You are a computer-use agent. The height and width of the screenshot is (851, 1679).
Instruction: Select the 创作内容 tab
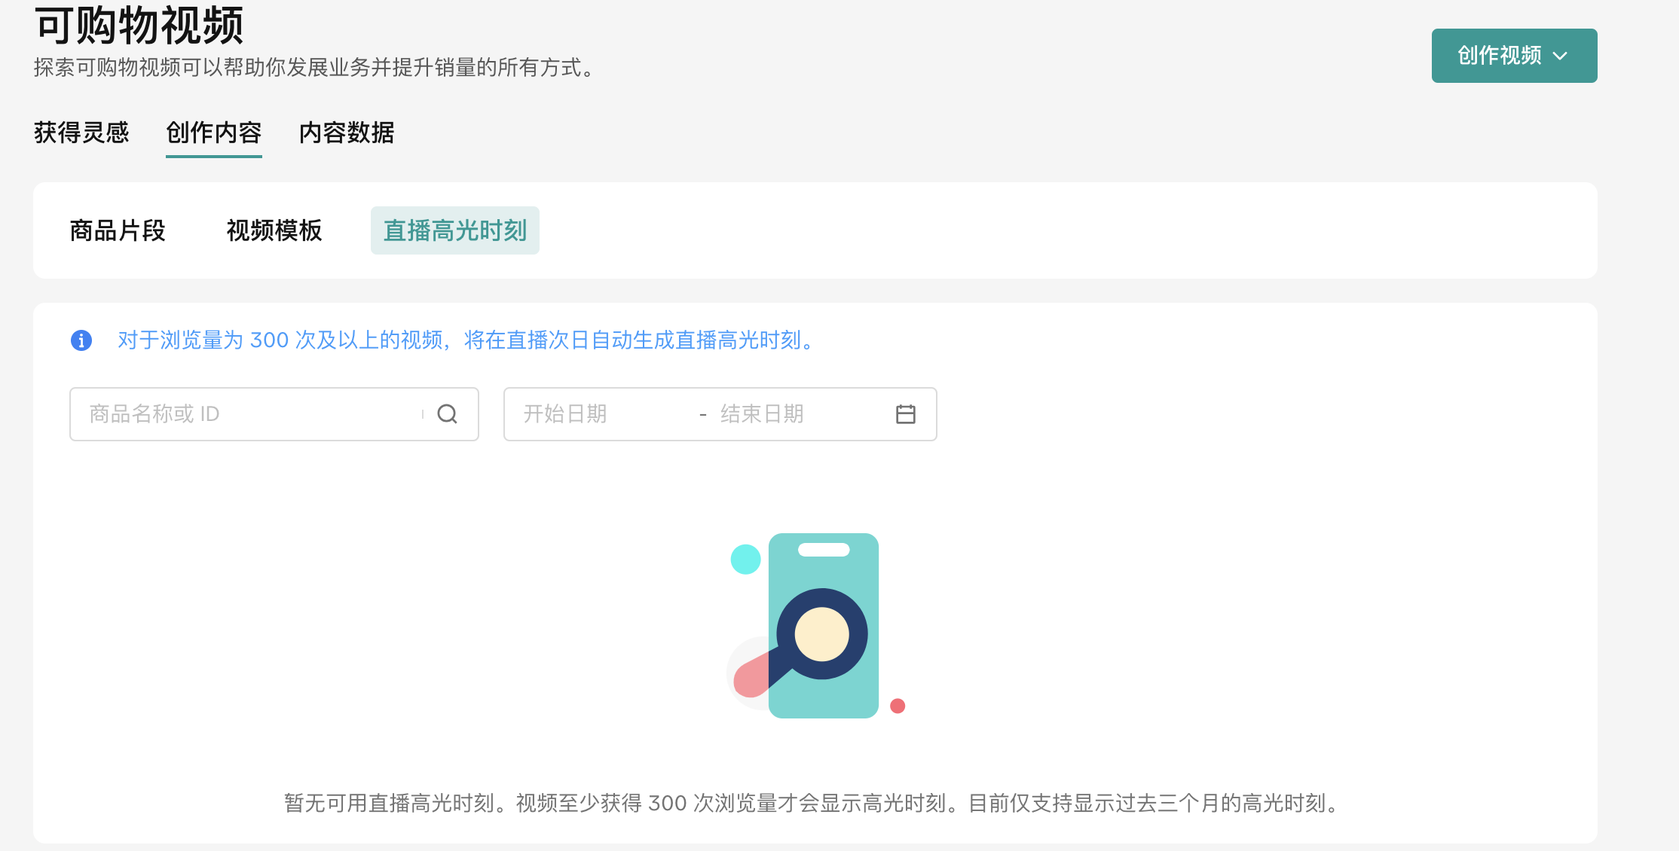tap(213, 133)
